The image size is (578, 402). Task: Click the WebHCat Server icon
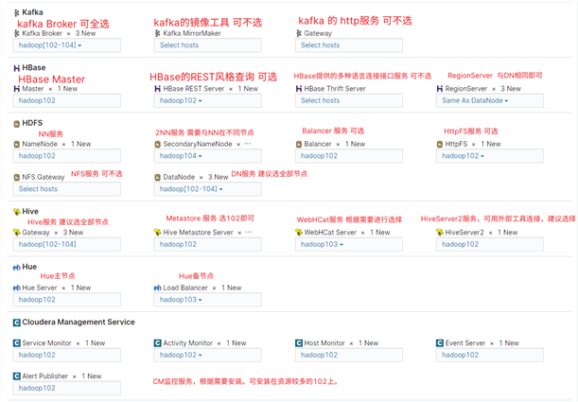point(299,233)
